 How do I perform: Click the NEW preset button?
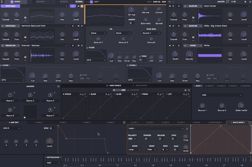pos(164,2)
